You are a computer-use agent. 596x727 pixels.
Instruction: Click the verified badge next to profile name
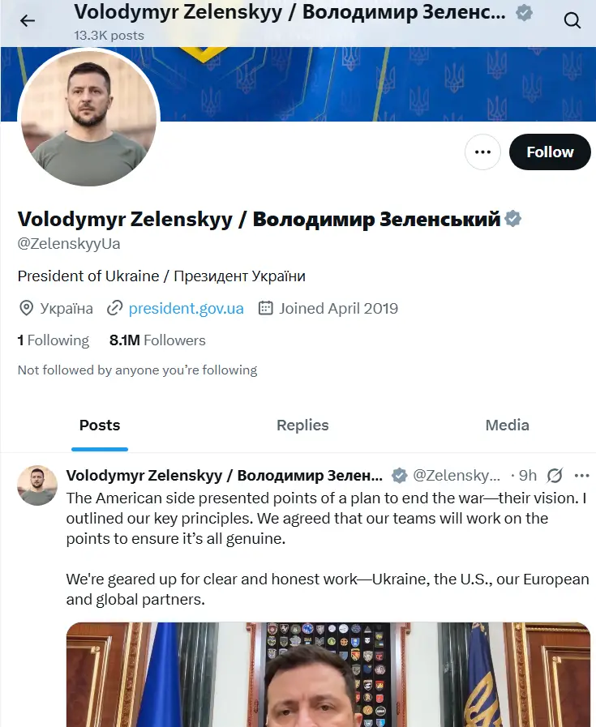tap(512, 219)
